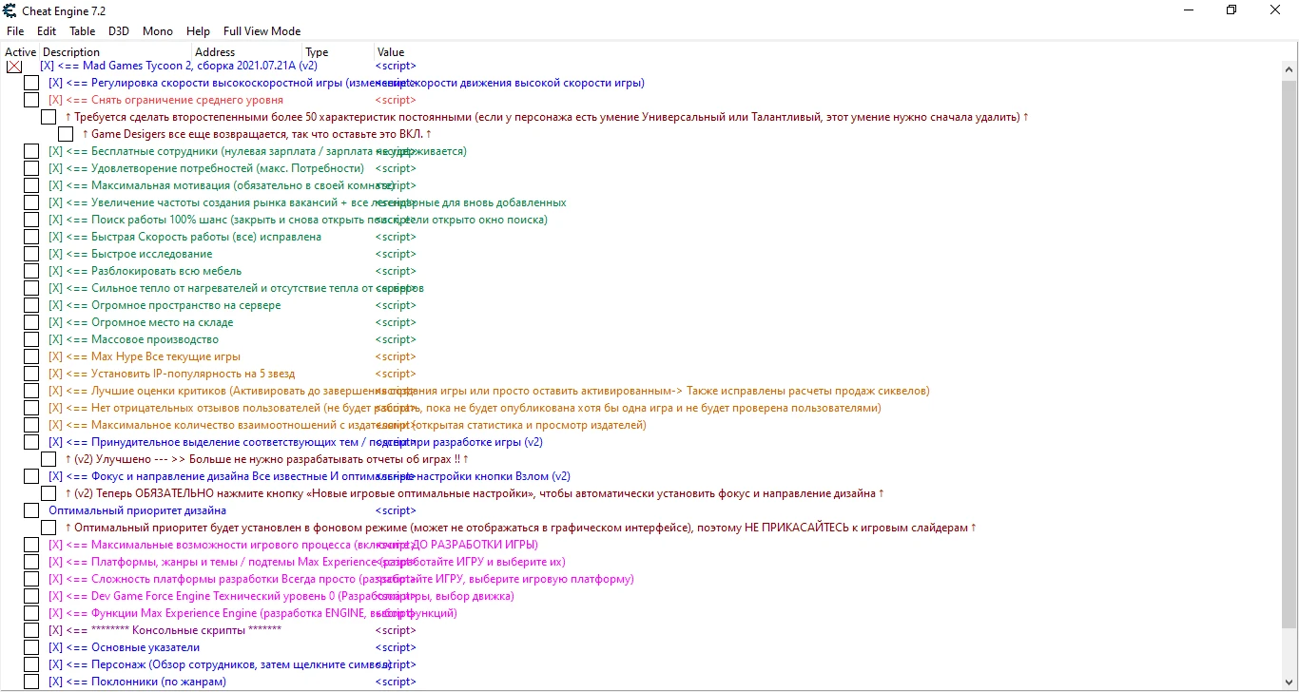The width and height of the screenshot is (1299, 692).
Task: Click the Active column header
Action: point(21,52)
